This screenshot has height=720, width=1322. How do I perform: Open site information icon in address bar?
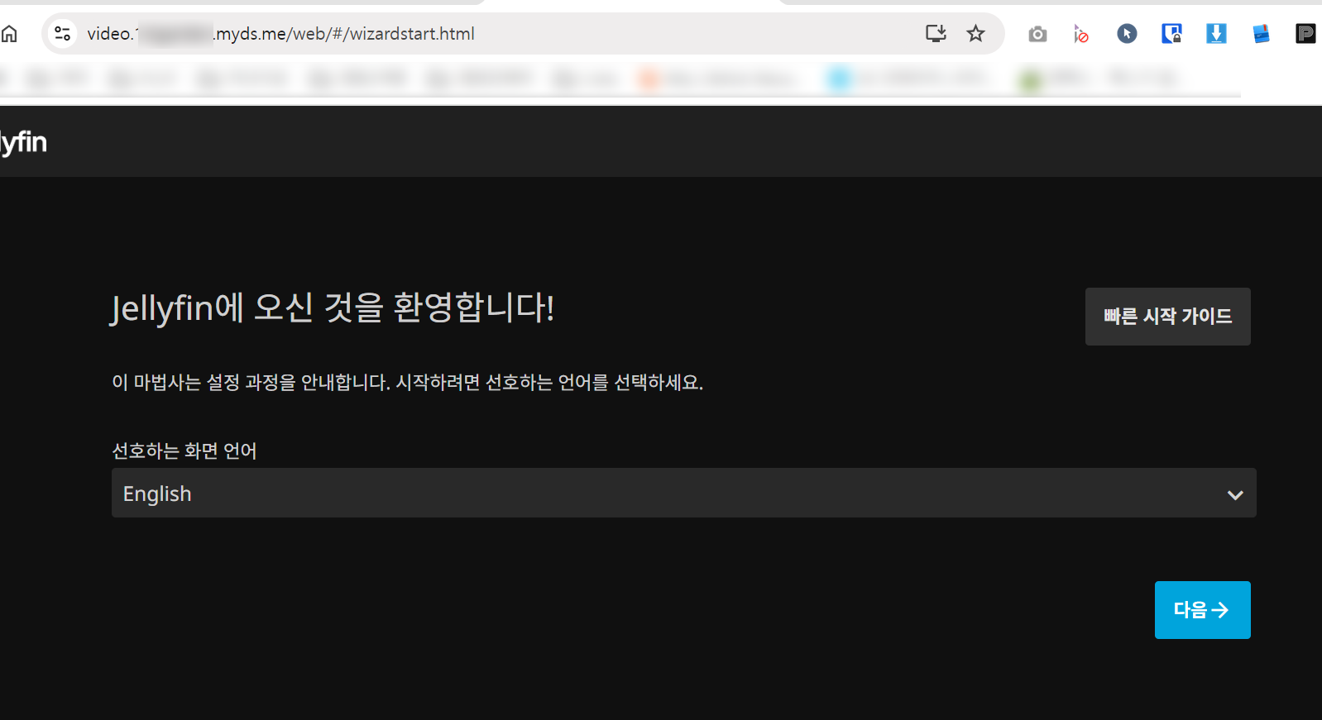pos(62,34)
